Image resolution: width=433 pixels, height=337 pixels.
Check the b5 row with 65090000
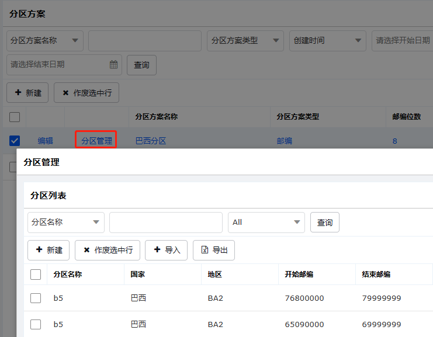(x=36, y=324)
